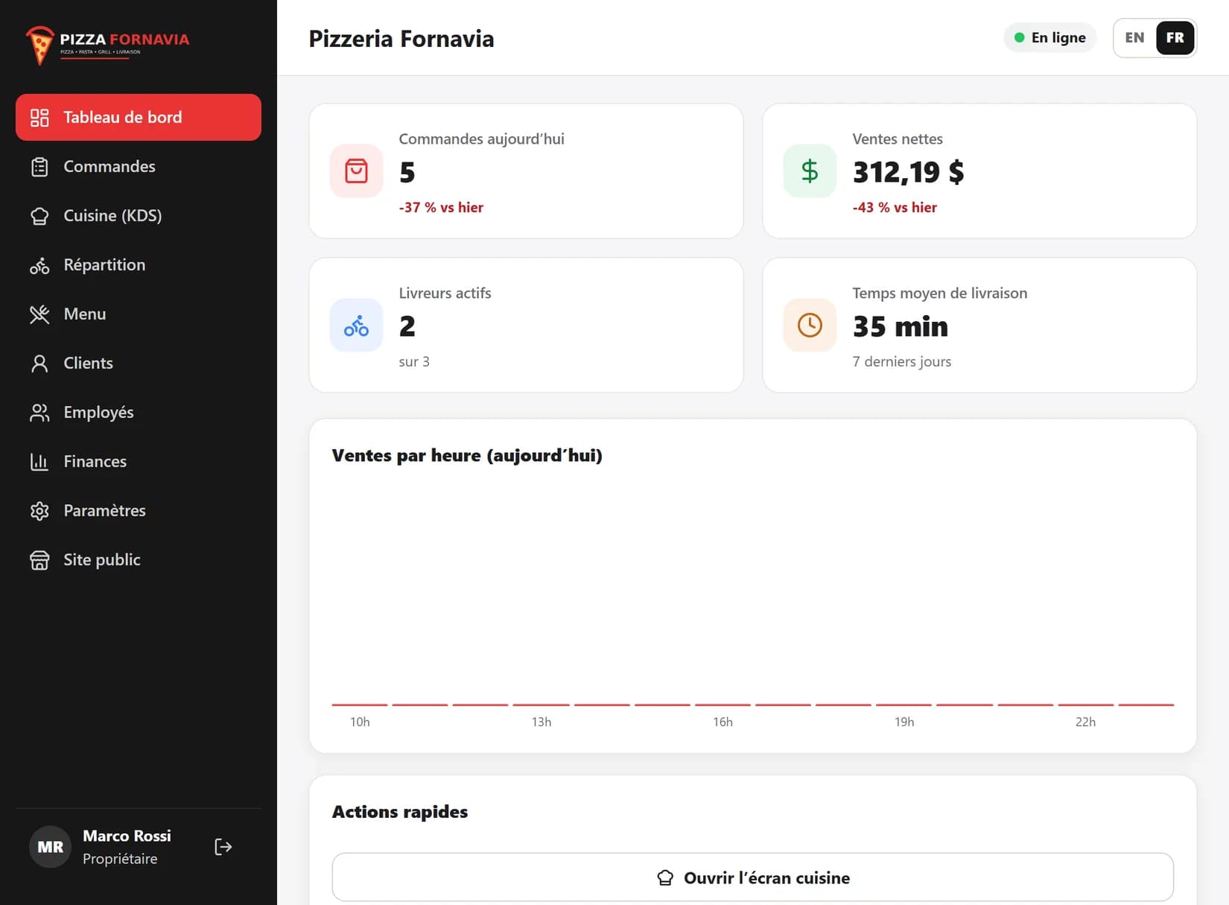1229x905 pixels.
Task: Go to Commandes in the sidebar
Action: point(139,166)
